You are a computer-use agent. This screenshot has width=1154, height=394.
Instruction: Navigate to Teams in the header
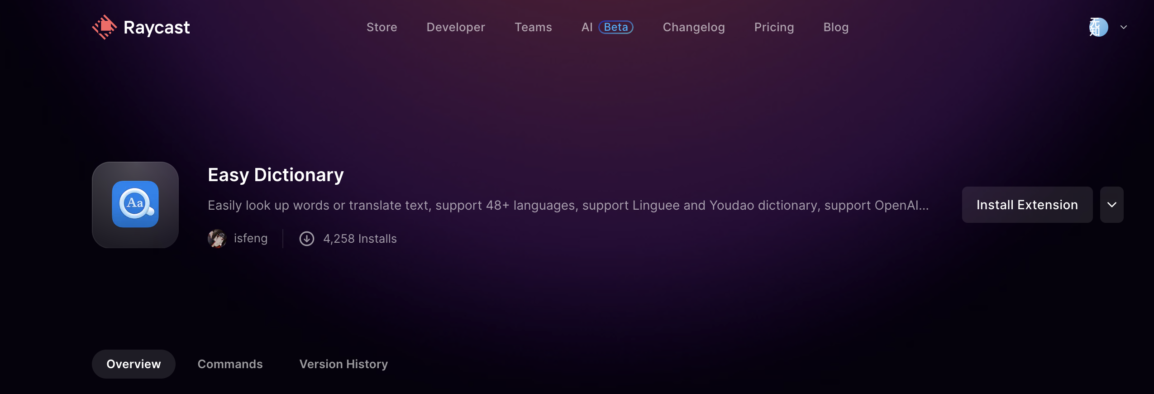tap(533, 27)
